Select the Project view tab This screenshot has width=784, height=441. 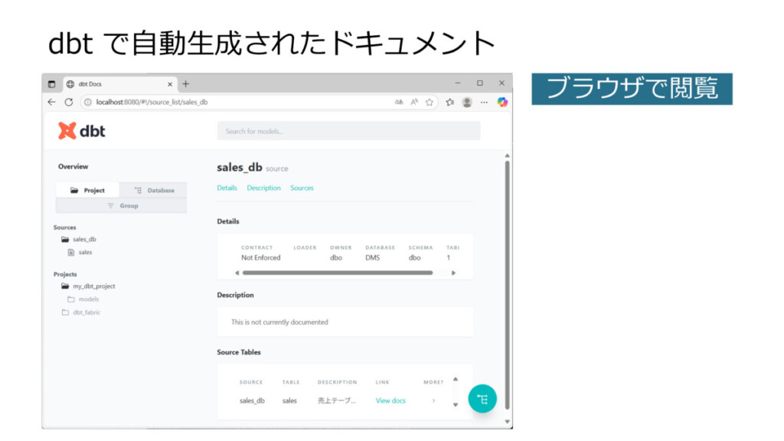[87, 190]
